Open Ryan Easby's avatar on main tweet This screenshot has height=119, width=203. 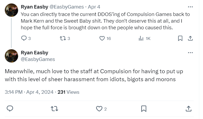(x=11, y=56)
